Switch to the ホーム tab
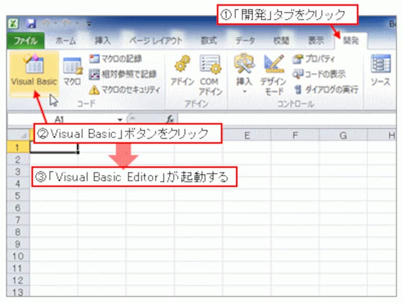This screenshot has height=302, width=403. 66,41
